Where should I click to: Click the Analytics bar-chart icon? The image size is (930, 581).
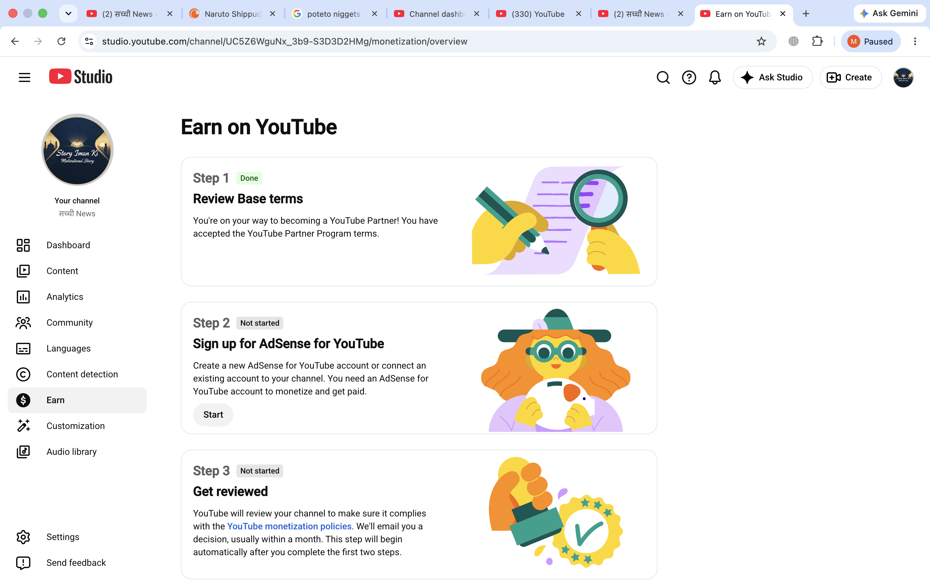pyautogui.click(x=23, y=297)
